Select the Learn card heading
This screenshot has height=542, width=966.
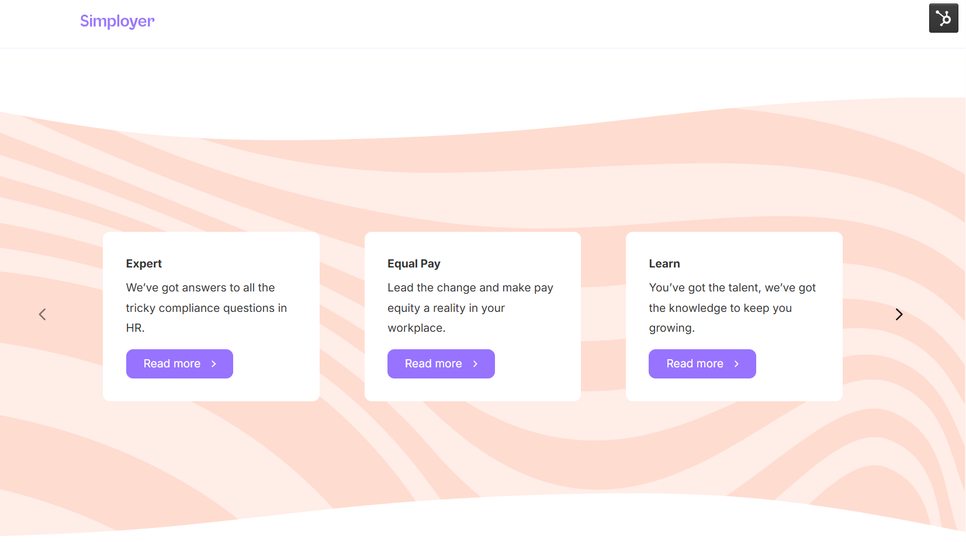pyautogui.click(x=664, y=263)
